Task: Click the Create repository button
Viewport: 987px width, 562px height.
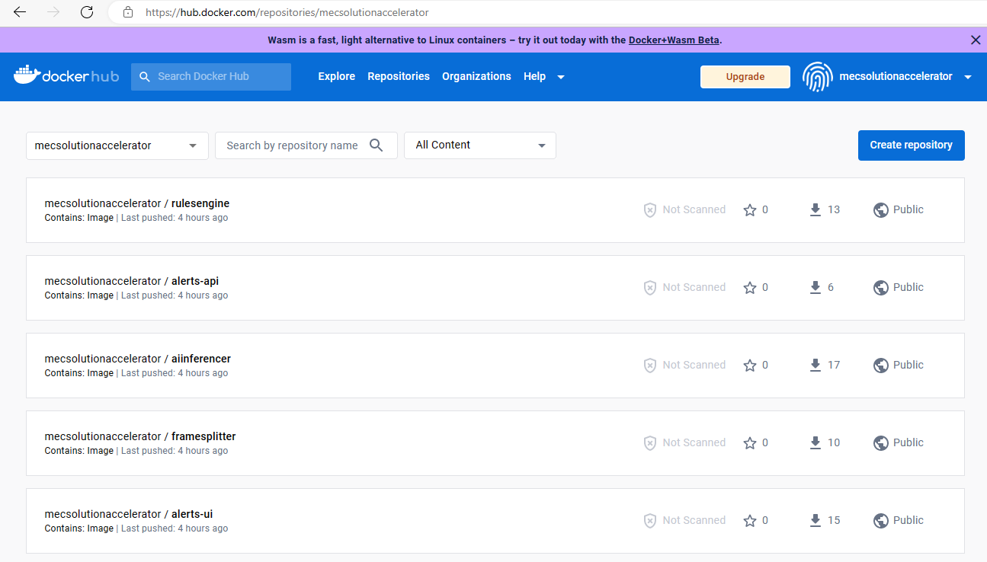Action: coord(911,145)
